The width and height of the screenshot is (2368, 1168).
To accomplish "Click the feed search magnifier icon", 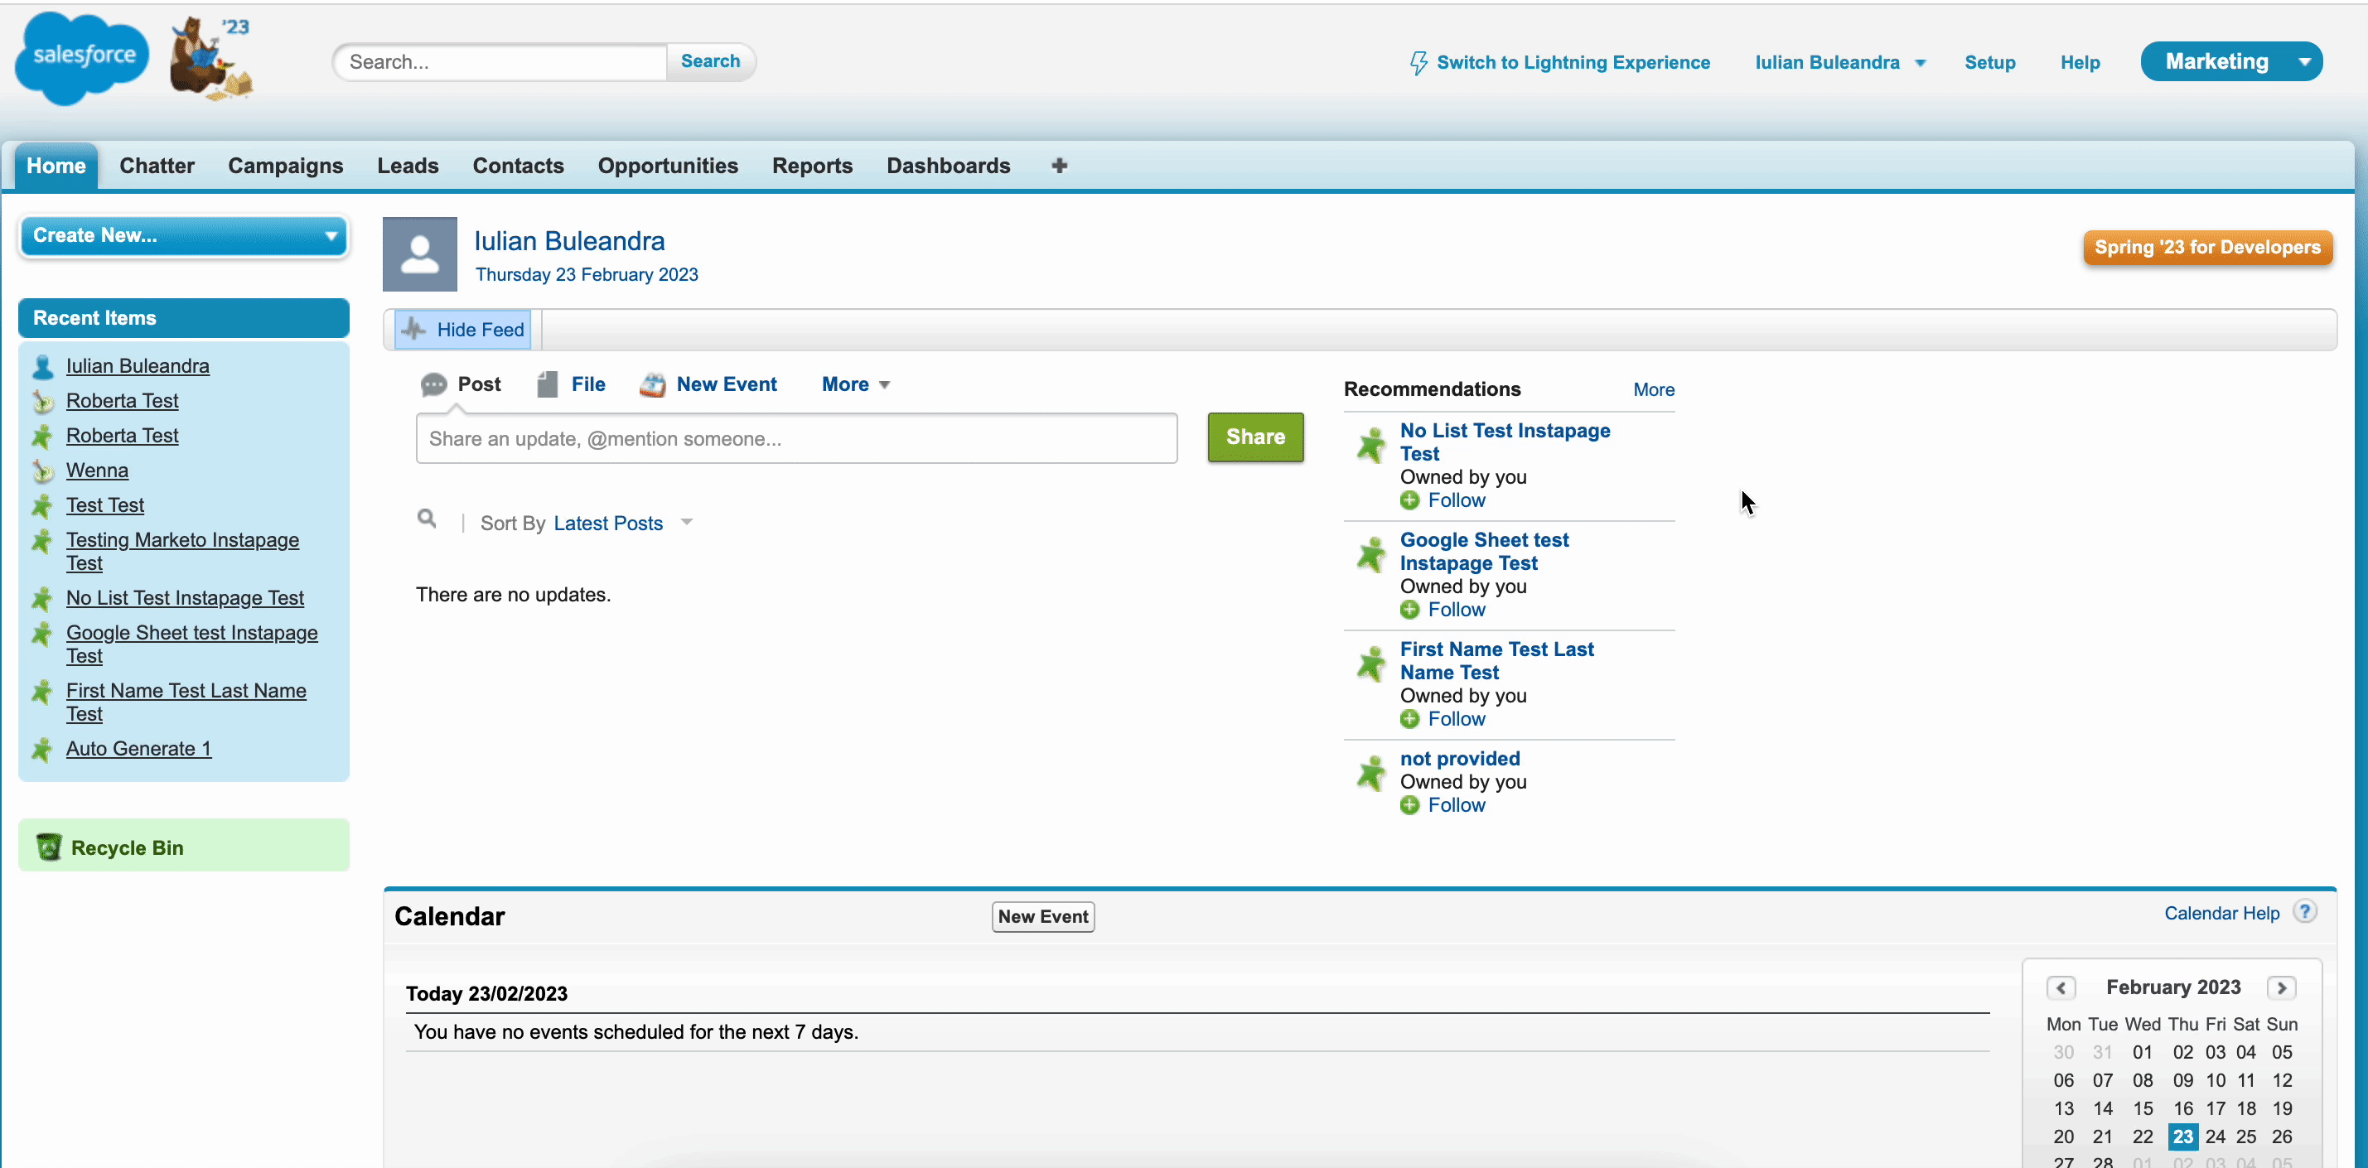I will 427,519.
